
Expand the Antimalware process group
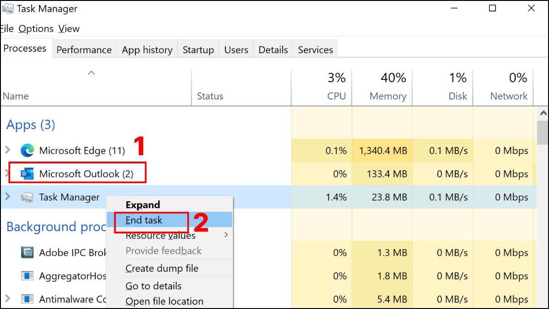[x=7, y=299]
